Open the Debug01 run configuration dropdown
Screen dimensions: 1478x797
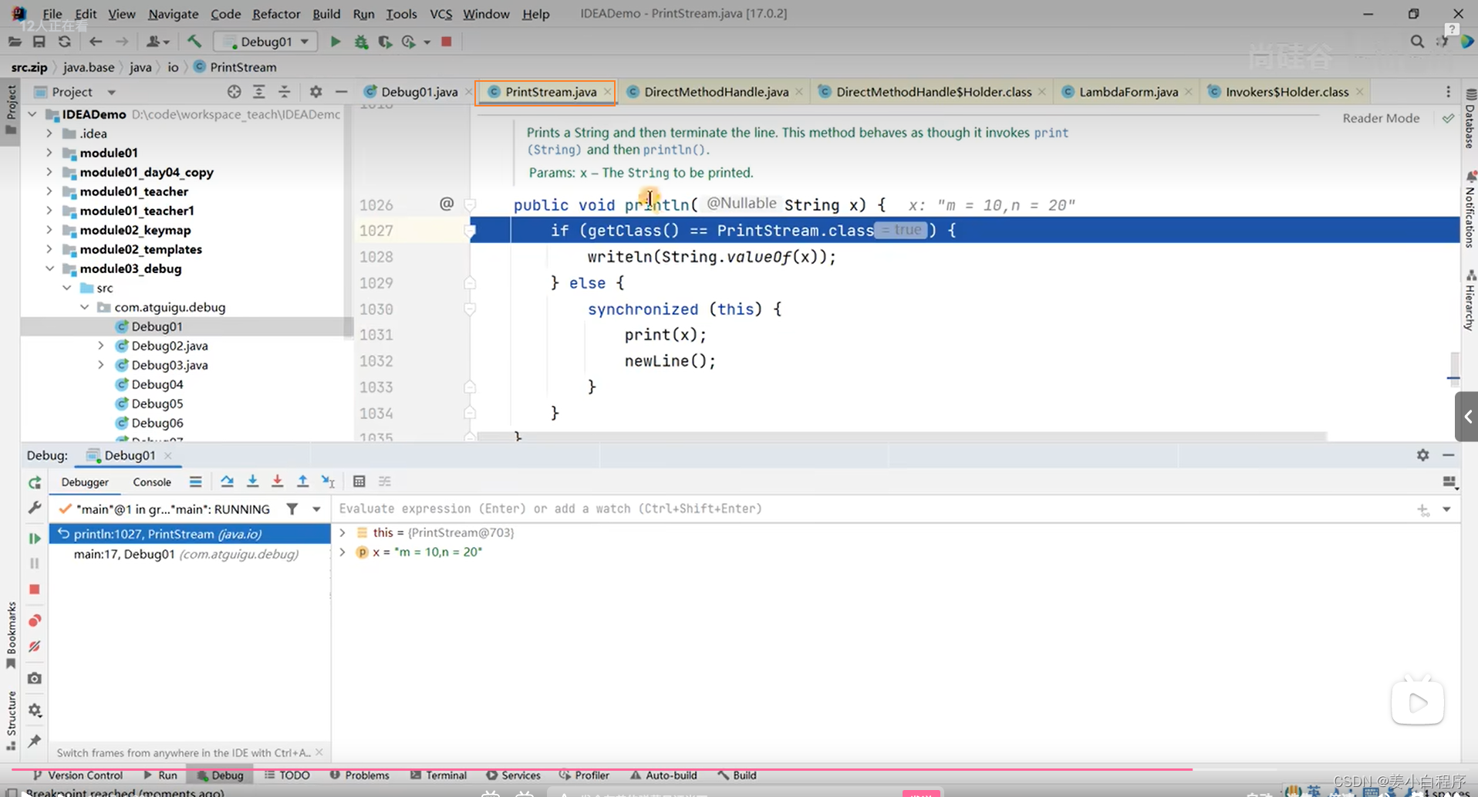point(265,42)
